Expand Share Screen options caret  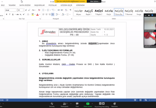pyautogui.click(x=92, y=104)
